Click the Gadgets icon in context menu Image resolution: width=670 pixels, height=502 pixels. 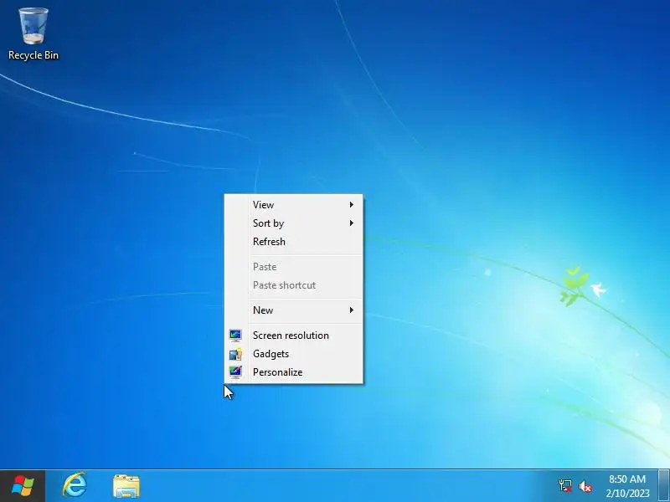pyautogui.click(x=235, y=354)
